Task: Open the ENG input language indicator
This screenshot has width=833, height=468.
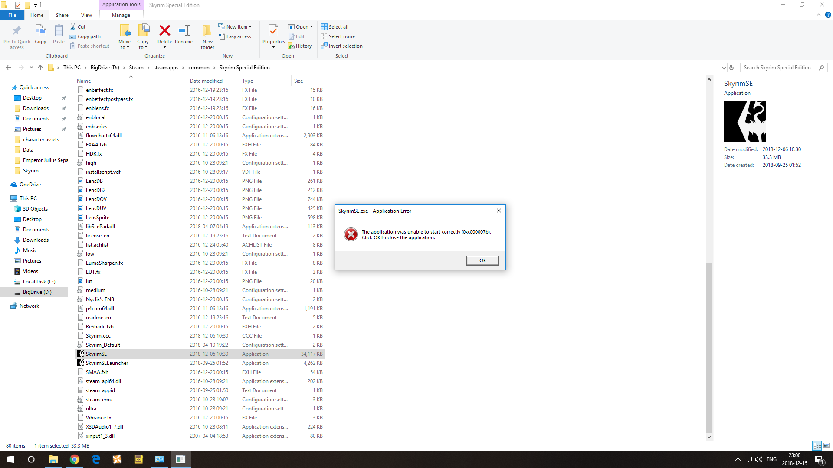Action: (x=771, y=459)
